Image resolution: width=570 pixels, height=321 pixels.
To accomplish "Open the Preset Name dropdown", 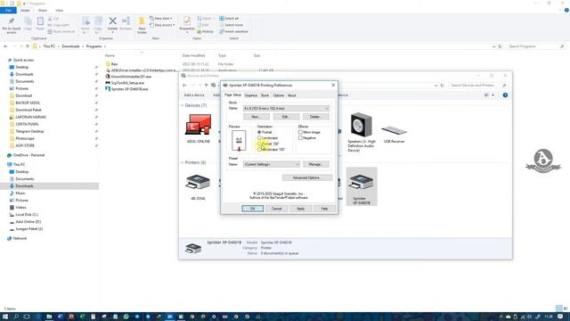I will (271, 164).
